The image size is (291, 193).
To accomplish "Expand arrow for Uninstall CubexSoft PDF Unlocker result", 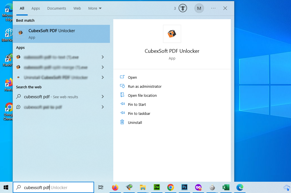I will (x=103, y=77).
